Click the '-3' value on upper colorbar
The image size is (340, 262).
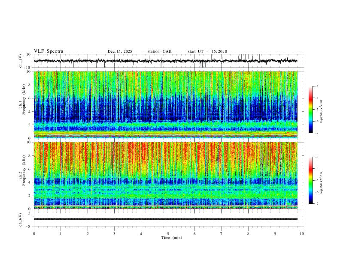pyautogui.click(x=316, y=86)
